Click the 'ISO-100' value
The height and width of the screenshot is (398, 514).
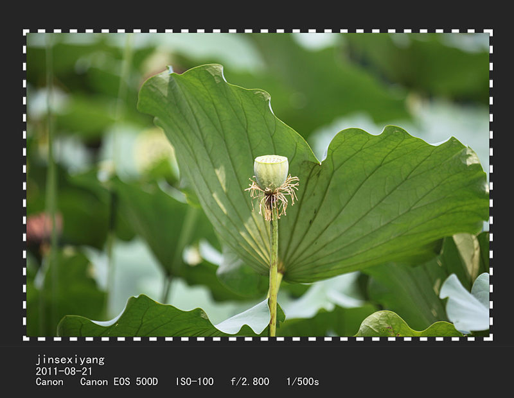click(195, 381)
